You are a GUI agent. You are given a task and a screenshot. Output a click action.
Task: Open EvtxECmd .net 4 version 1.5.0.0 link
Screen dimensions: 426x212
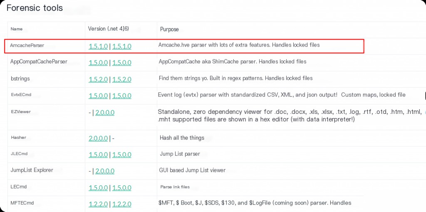(x=98, y=96)
